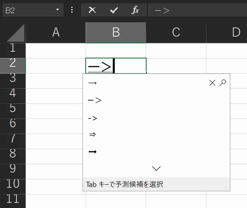Select row 4 header

(13, 96)
